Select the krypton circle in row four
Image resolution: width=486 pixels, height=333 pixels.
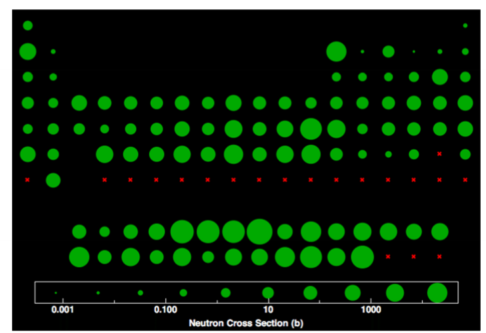pyautogui.click(x=465, y=103)
